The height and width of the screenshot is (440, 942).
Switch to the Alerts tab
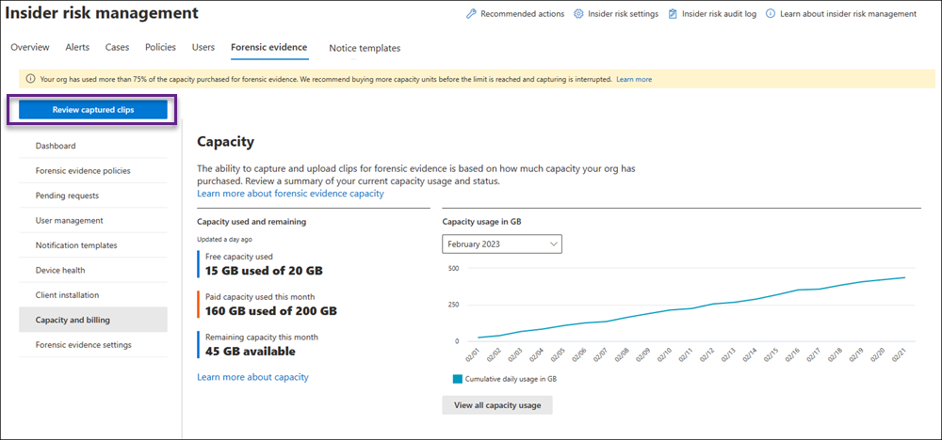point(78,47)
